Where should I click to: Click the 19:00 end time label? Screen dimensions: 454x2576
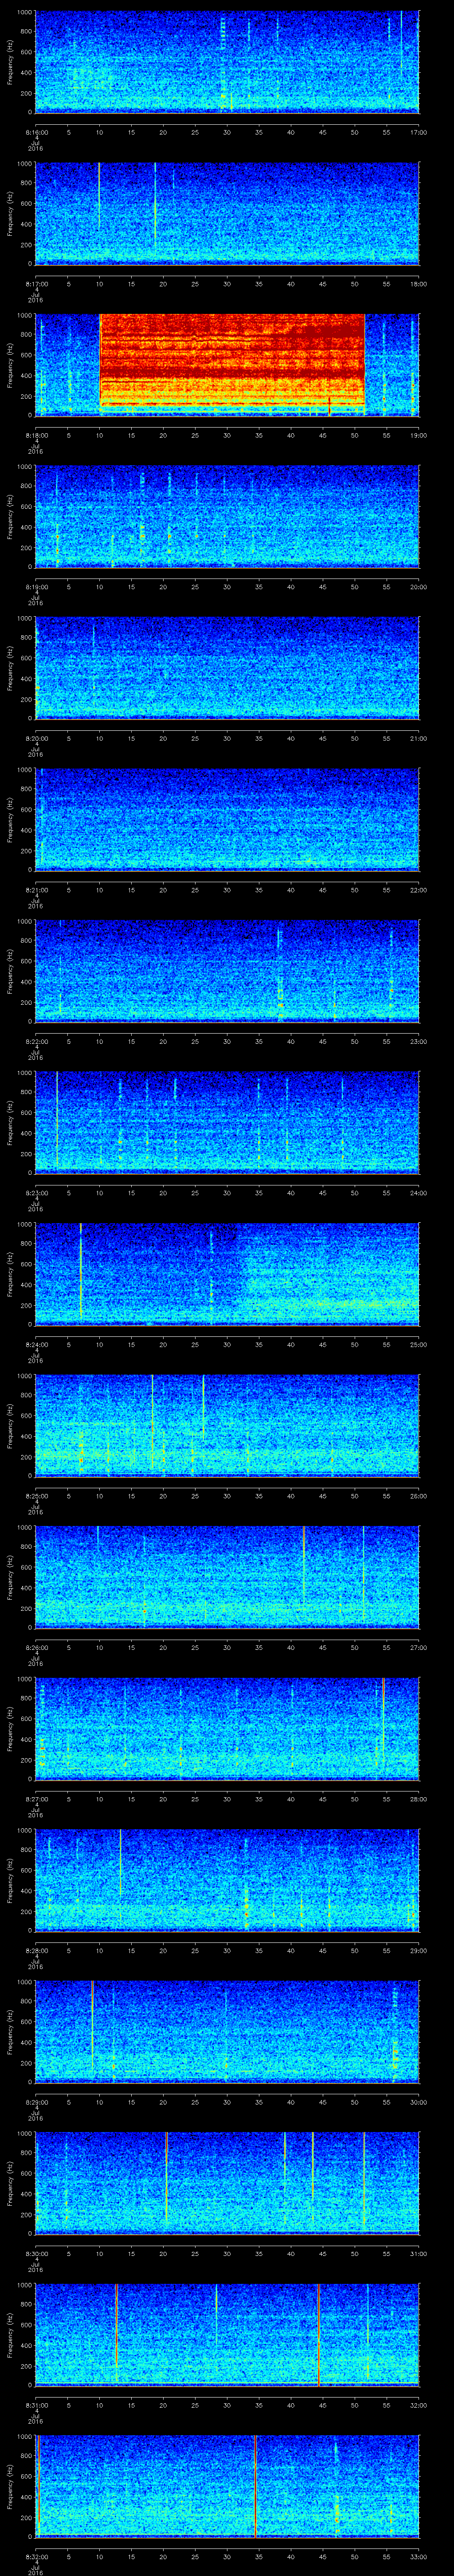tap(418, 435)
